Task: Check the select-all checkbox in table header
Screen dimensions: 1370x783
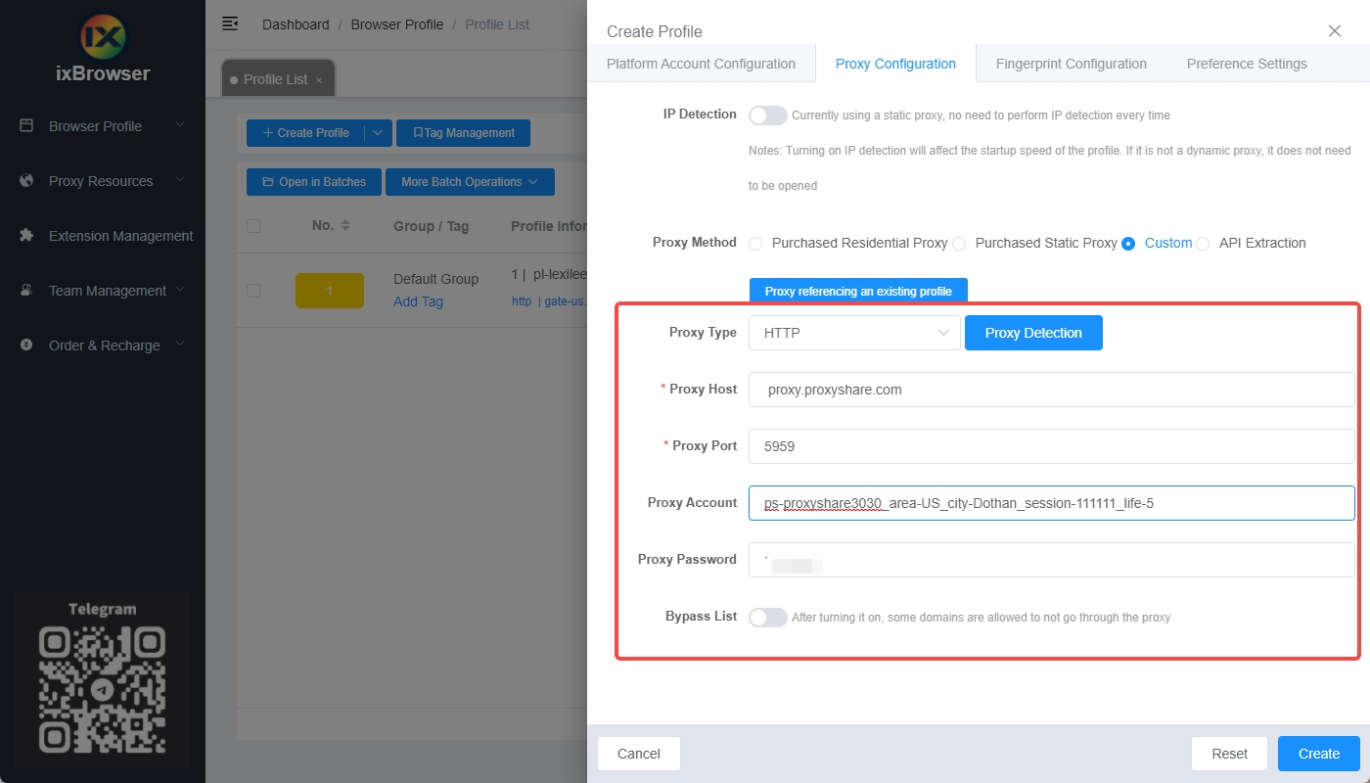Action: tap(253, 226)
